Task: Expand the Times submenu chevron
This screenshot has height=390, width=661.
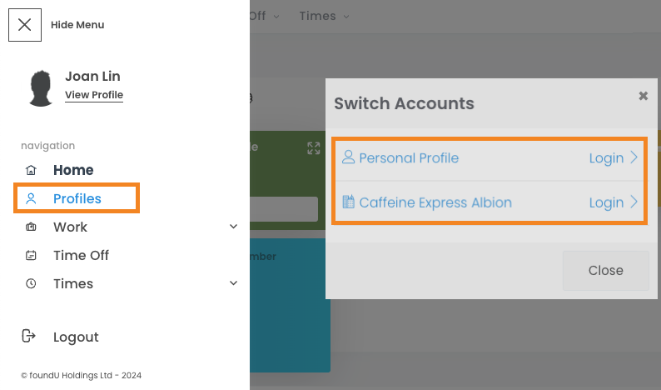Action: 233,283
